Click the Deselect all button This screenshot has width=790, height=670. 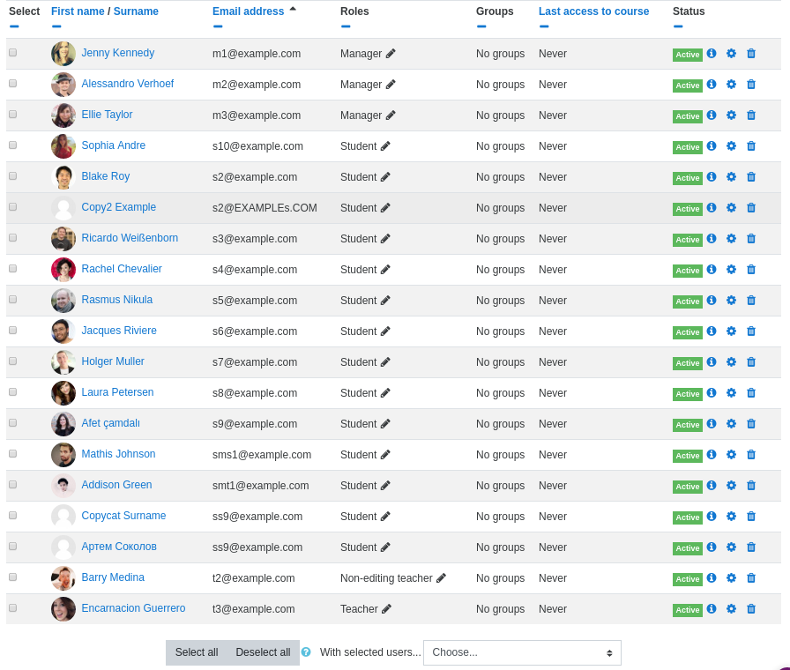[263, 652]
